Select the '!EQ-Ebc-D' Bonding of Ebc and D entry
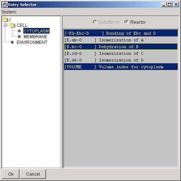The height and width of the screenshot is (181, 181). tap(121, 33)
